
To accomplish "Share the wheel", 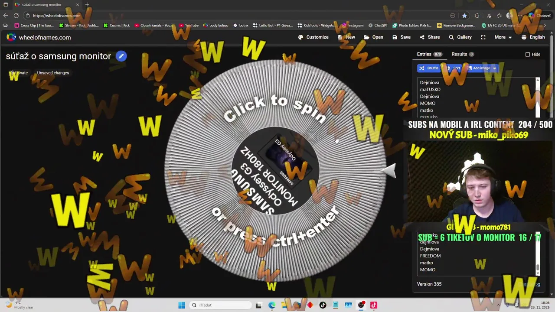I will [x=430, y=37].
